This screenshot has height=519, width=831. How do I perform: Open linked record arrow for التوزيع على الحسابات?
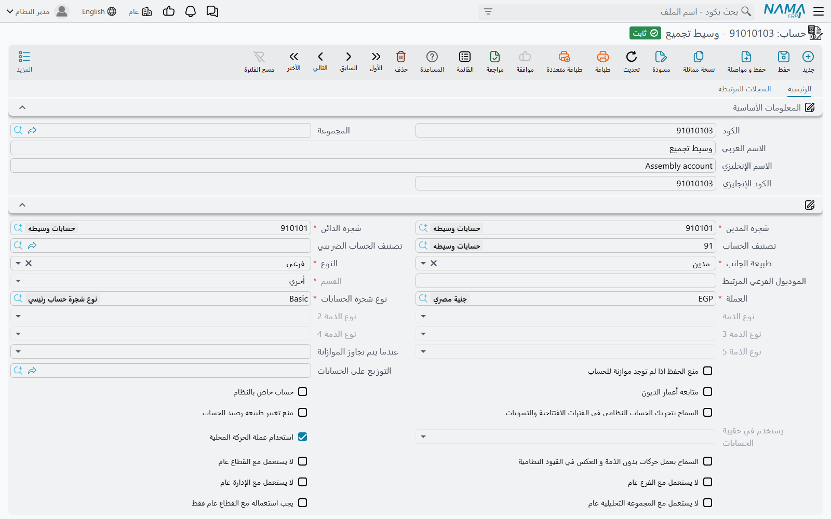pyautogui.click(x=32, y=371)
